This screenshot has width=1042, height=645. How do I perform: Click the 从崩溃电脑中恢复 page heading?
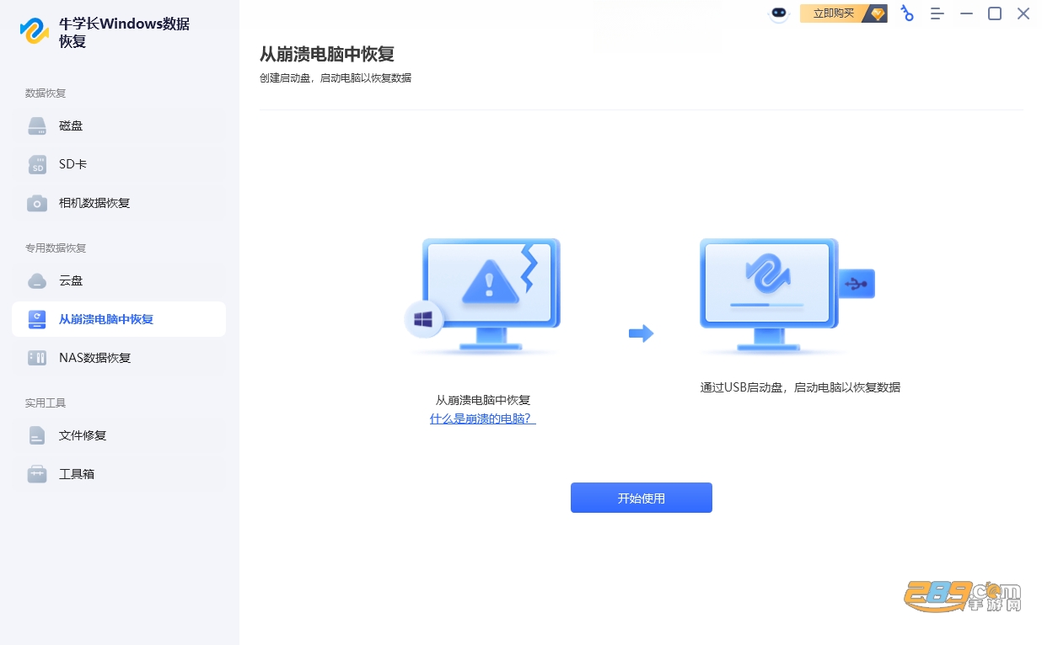327,55
